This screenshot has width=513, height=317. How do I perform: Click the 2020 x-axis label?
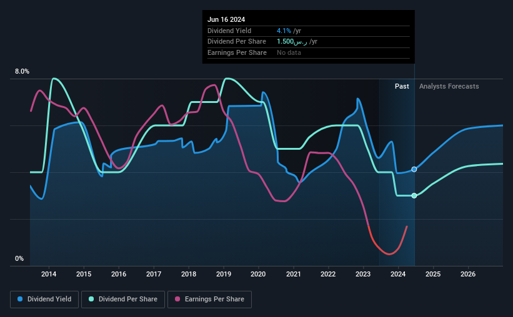click(x=258, y=274)
